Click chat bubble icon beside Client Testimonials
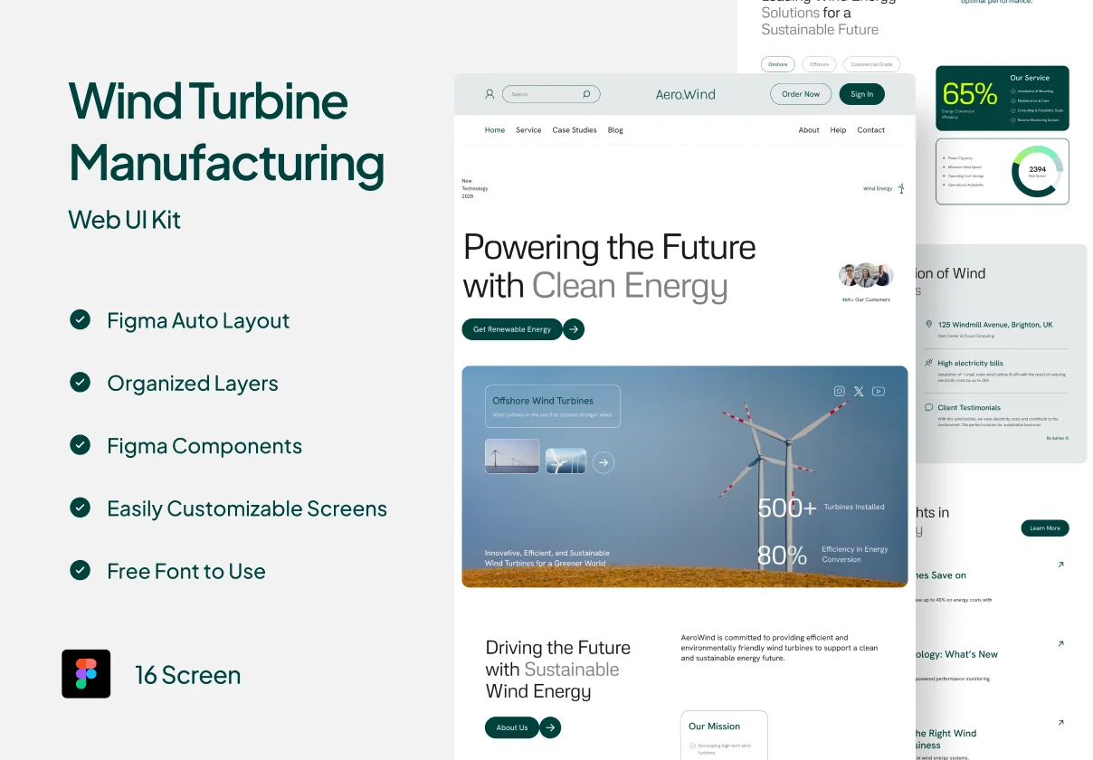This screenshot has height=760, width=1093. pyautogui.click(x=928, y=407)
